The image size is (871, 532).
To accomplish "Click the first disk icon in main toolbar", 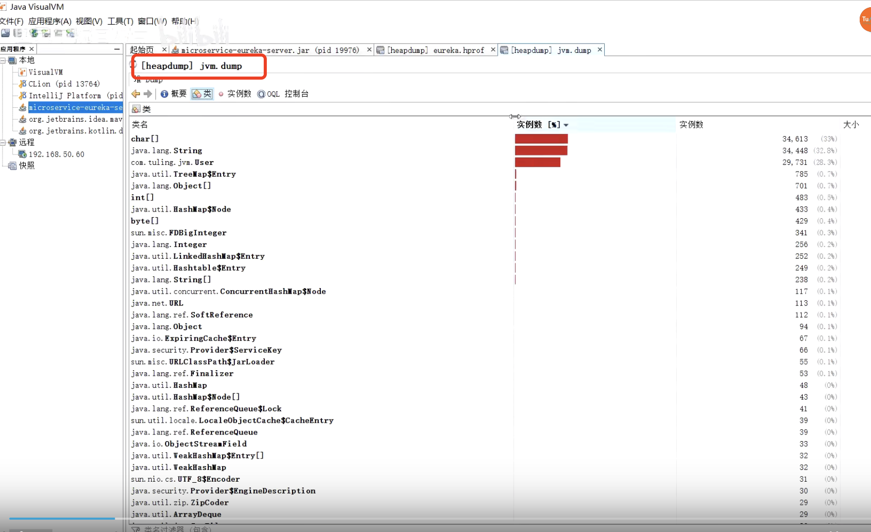I will pos(6,33).
